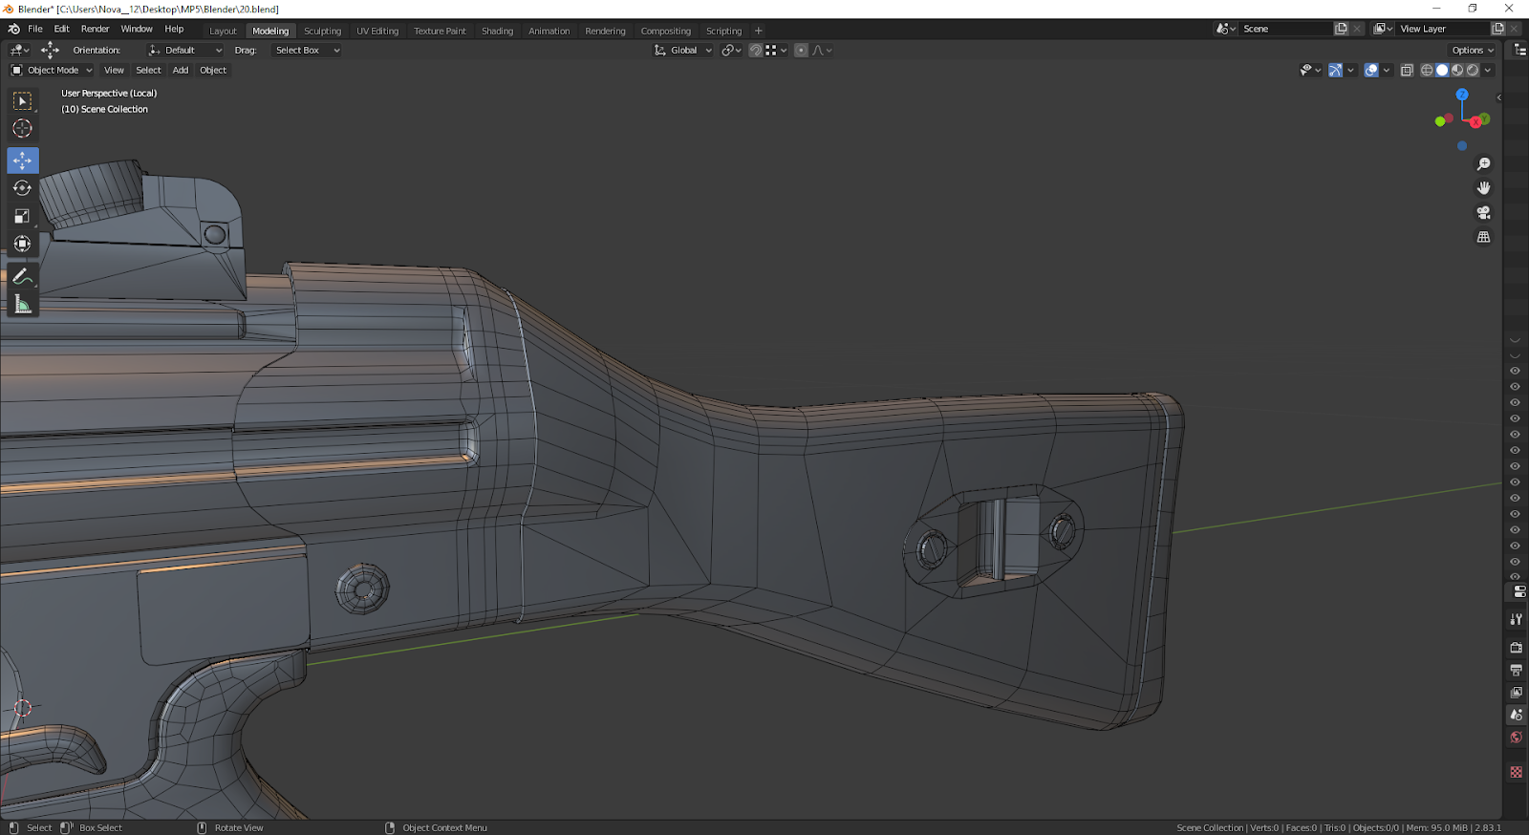Click the Options button in the header

click(1472, 51)
